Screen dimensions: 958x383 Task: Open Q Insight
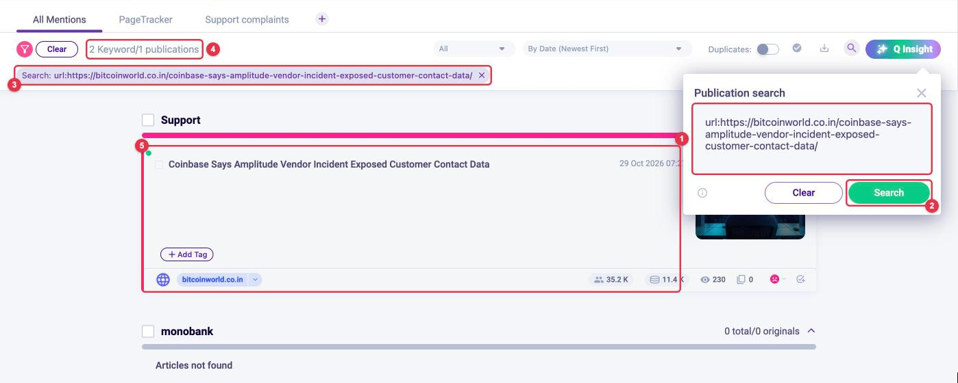[x=903, y=49]
